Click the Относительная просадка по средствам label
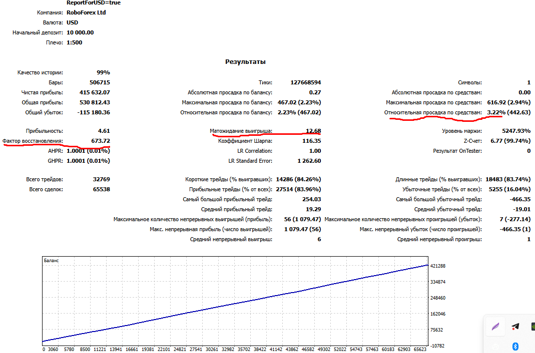This screenshot has height=353, width=535. (x=433, y=112)
